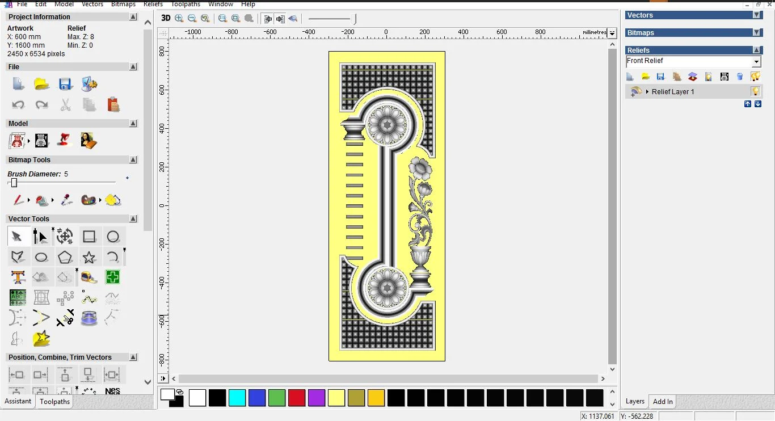This screenshot has height=421, width=775.
Task: Toggle visibility of Relief Layer 1
Action: (x=755, y=91)
